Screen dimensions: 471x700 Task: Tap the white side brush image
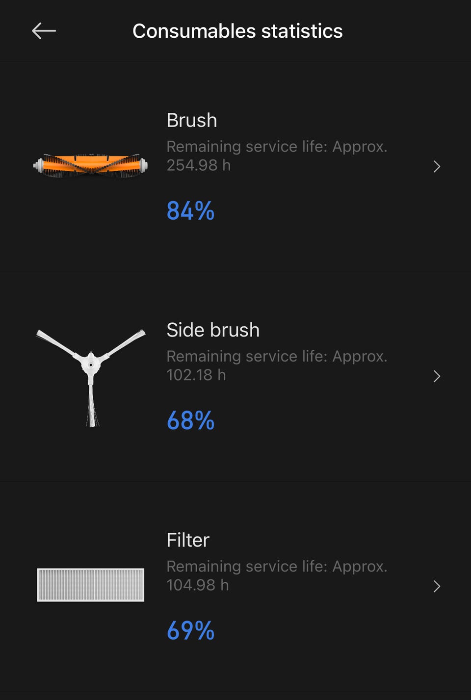point(91,375)
